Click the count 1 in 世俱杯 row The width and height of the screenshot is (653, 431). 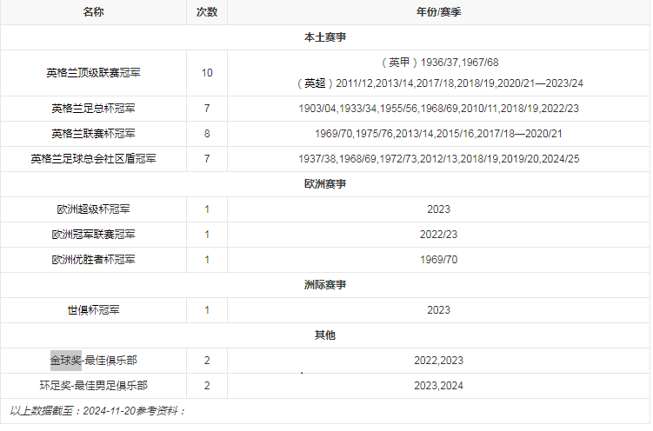(x=207, y=310)
